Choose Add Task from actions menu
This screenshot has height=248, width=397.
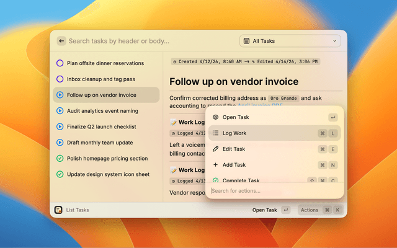[274, 165]
